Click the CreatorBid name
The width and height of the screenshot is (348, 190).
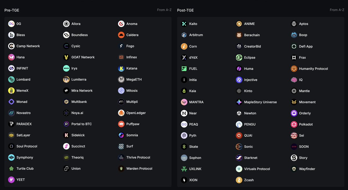coord(252,46)
